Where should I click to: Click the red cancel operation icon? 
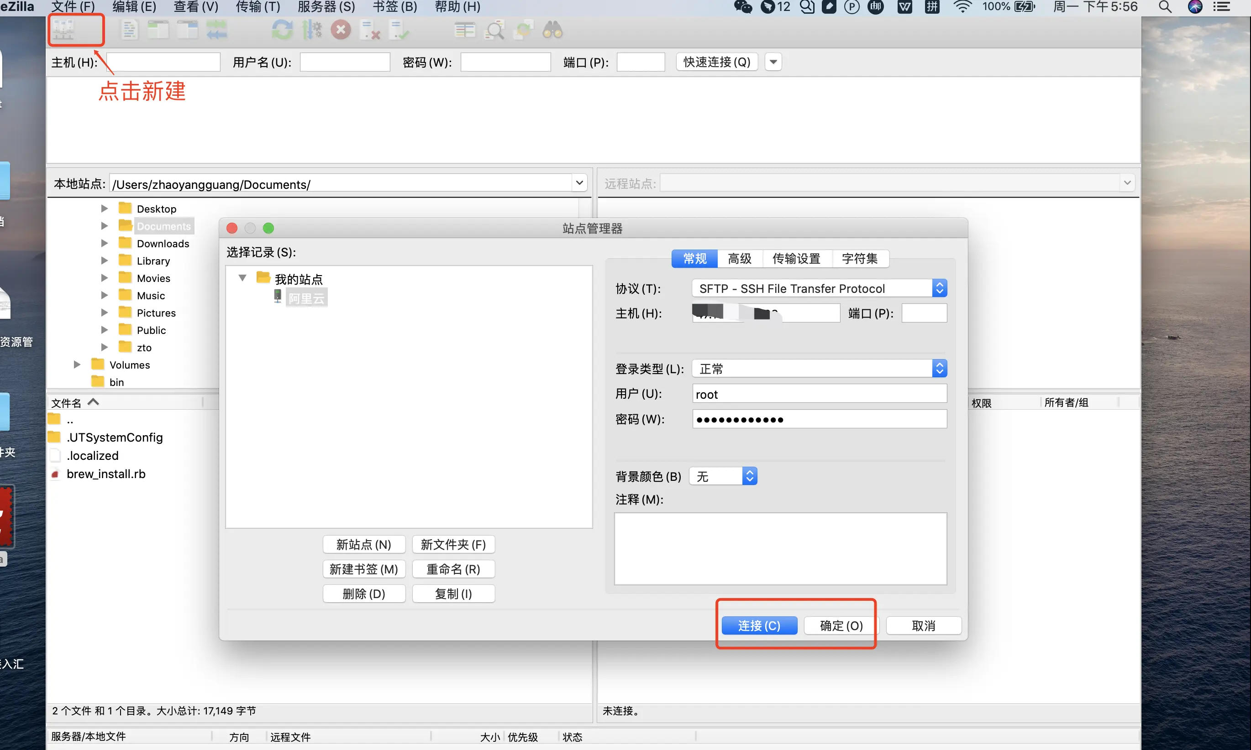(x=341, y=30)
